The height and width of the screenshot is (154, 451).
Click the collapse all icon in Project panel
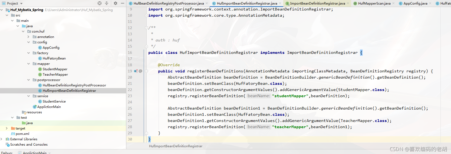point(107,3)
